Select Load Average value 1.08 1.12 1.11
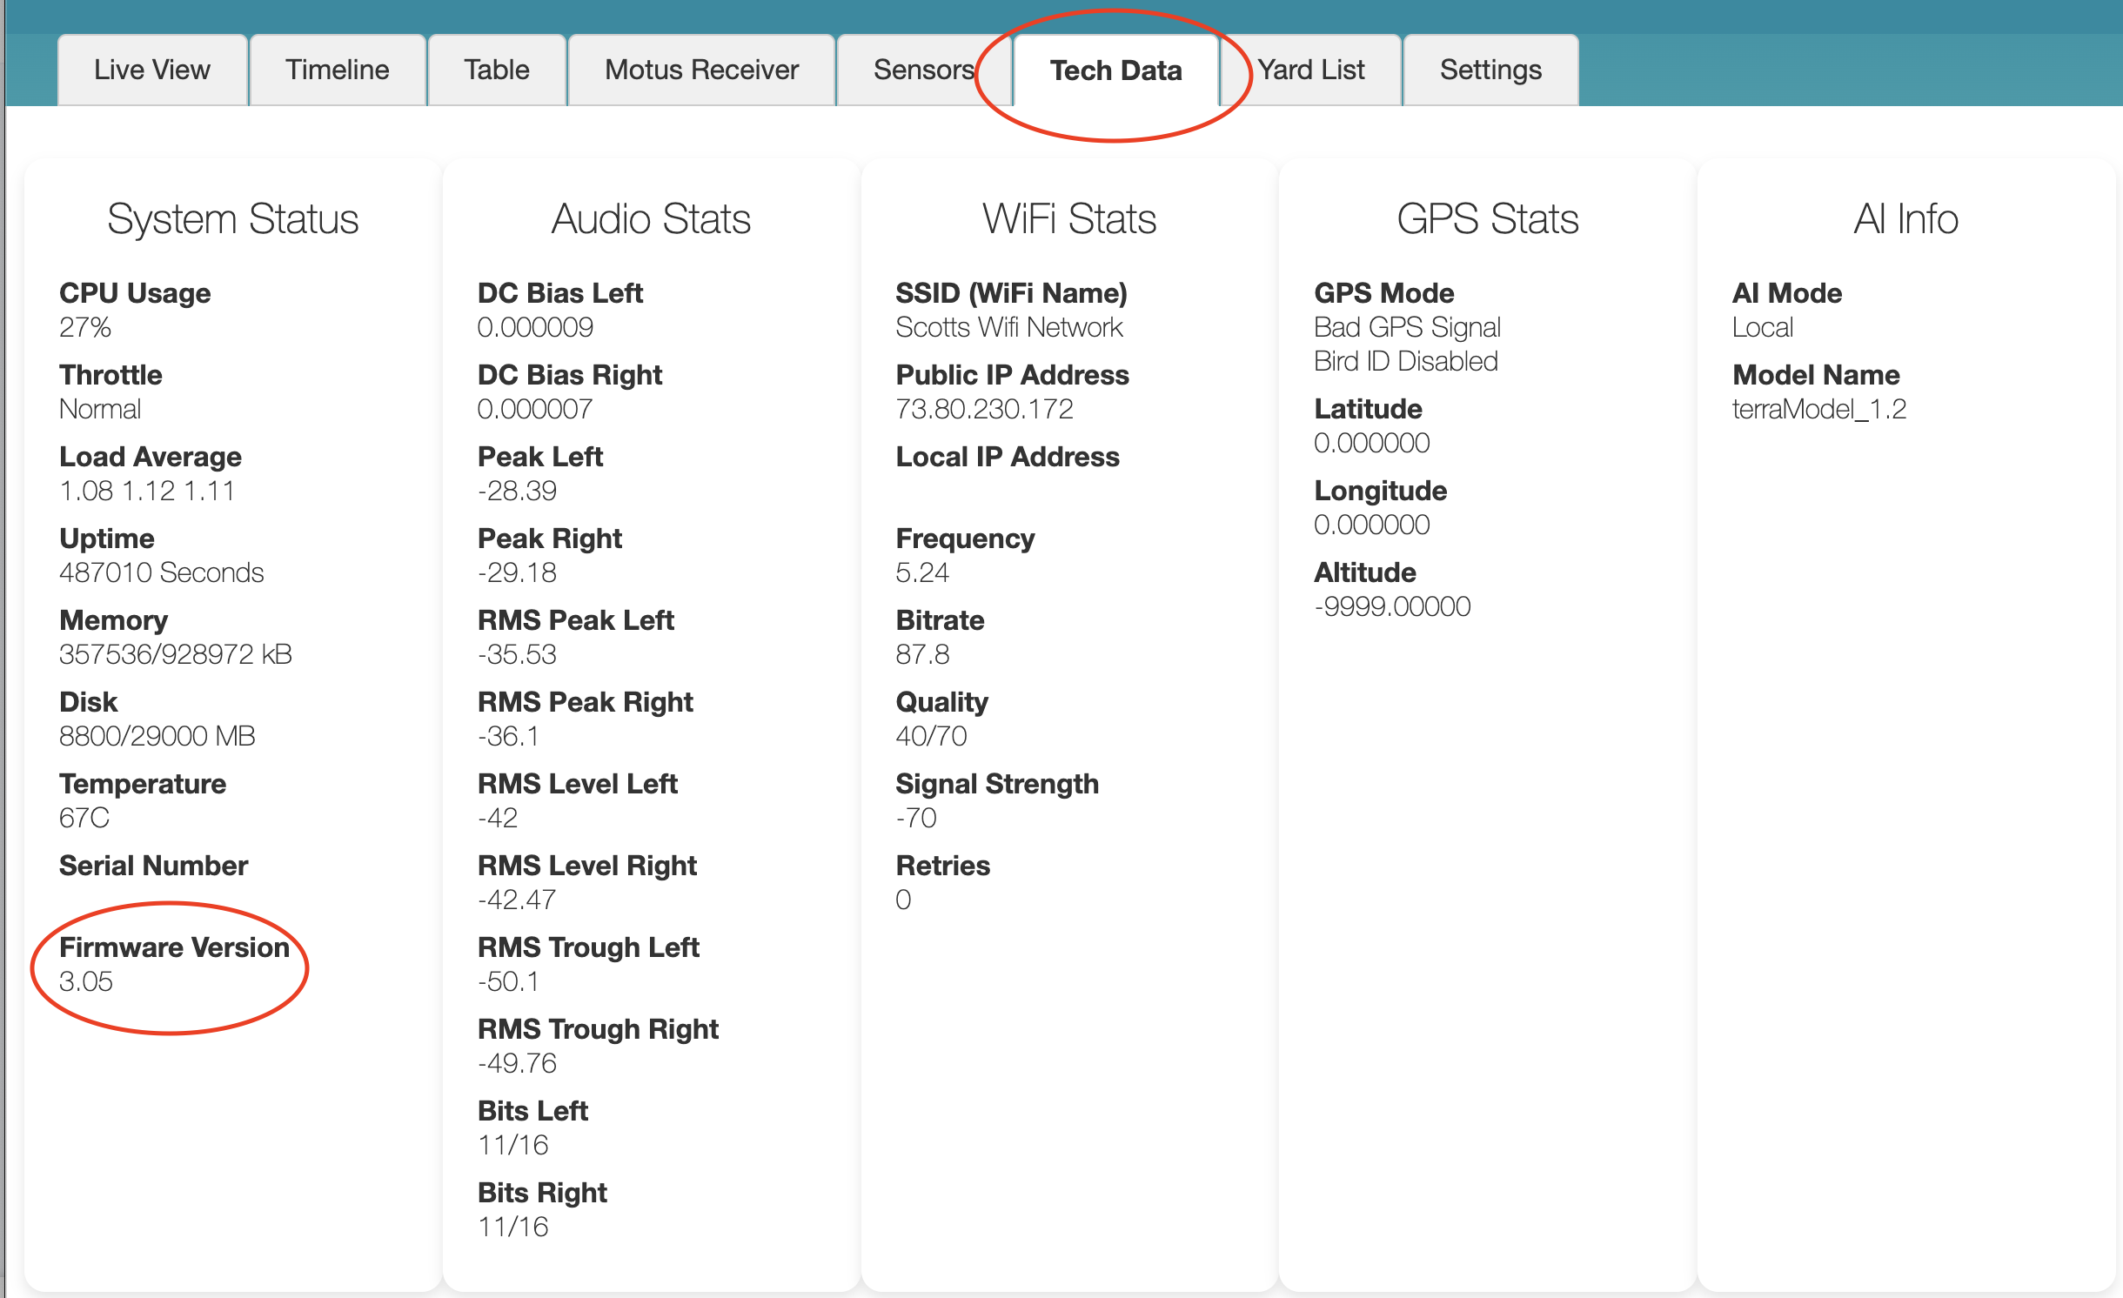Screen dimensions: 2123x1298 pyautogui.click(x=147, y=491)
